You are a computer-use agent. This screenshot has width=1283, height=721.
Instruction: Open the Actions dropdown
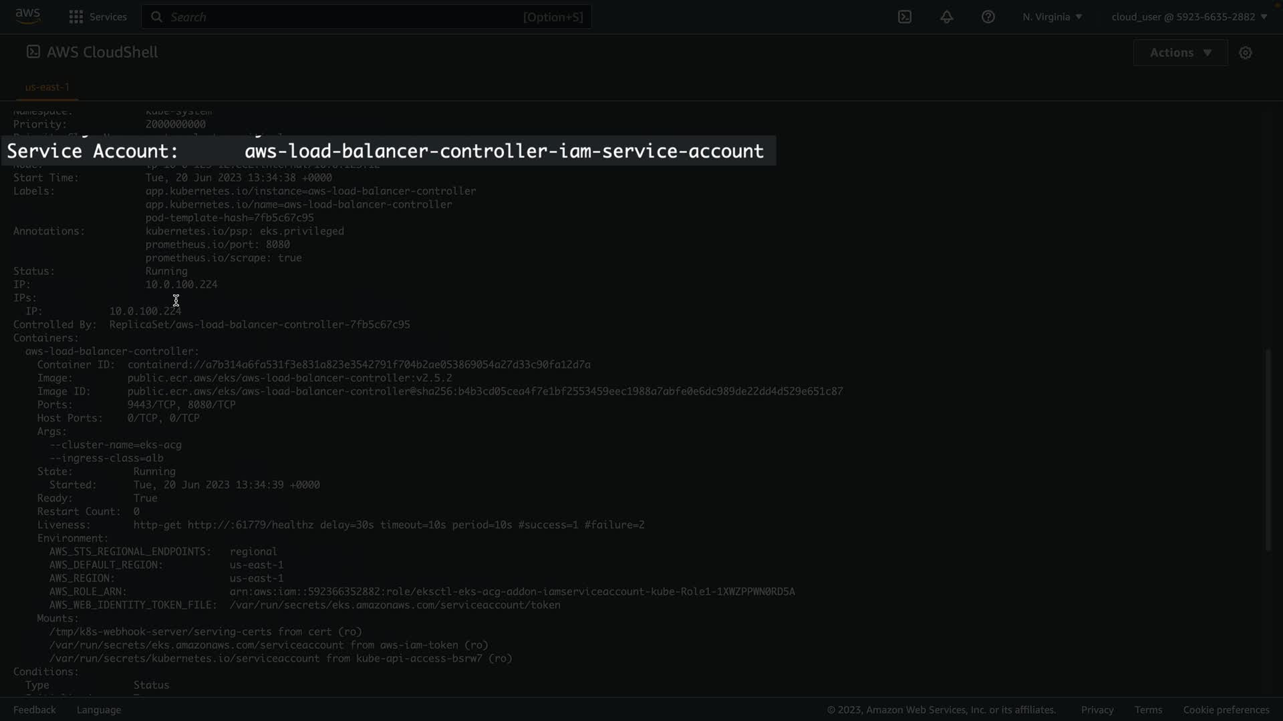[x=1180, y=53]
